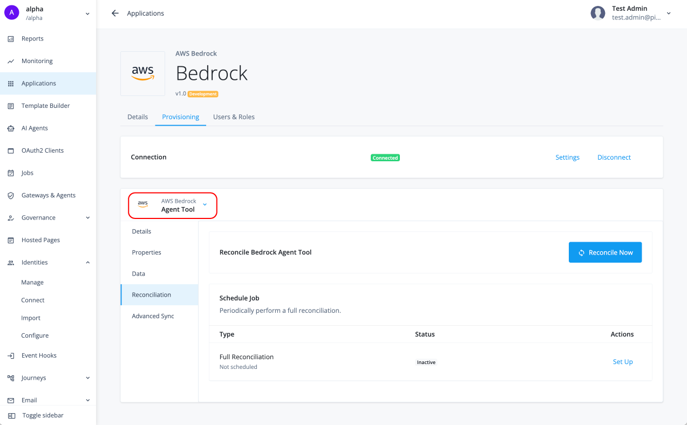This screenshot has height=425, width=687.
Task: Expand the Email menu chevron
Action: click(x=87, y=401)
